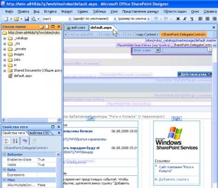This screenshot has height=188, width=218.
Task: Click the Redo toolbar icon
Action: click(x=166, y=19)
